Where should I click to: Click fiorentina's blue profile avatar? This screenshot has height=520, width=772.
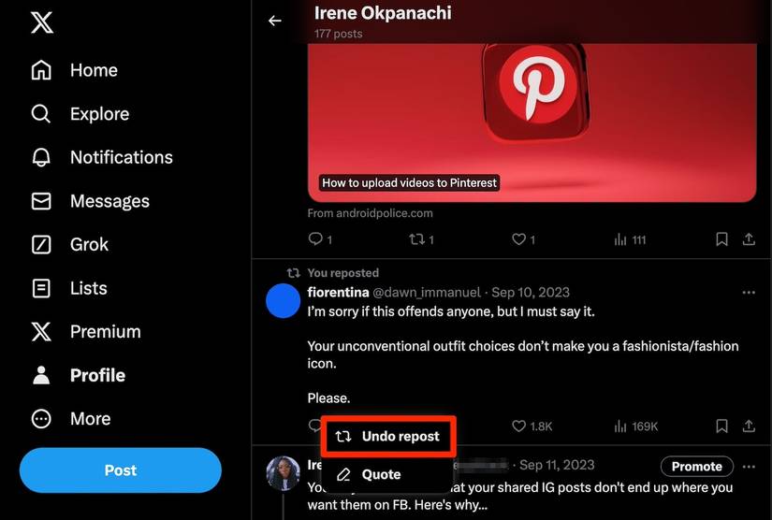[x=284, y=300]
